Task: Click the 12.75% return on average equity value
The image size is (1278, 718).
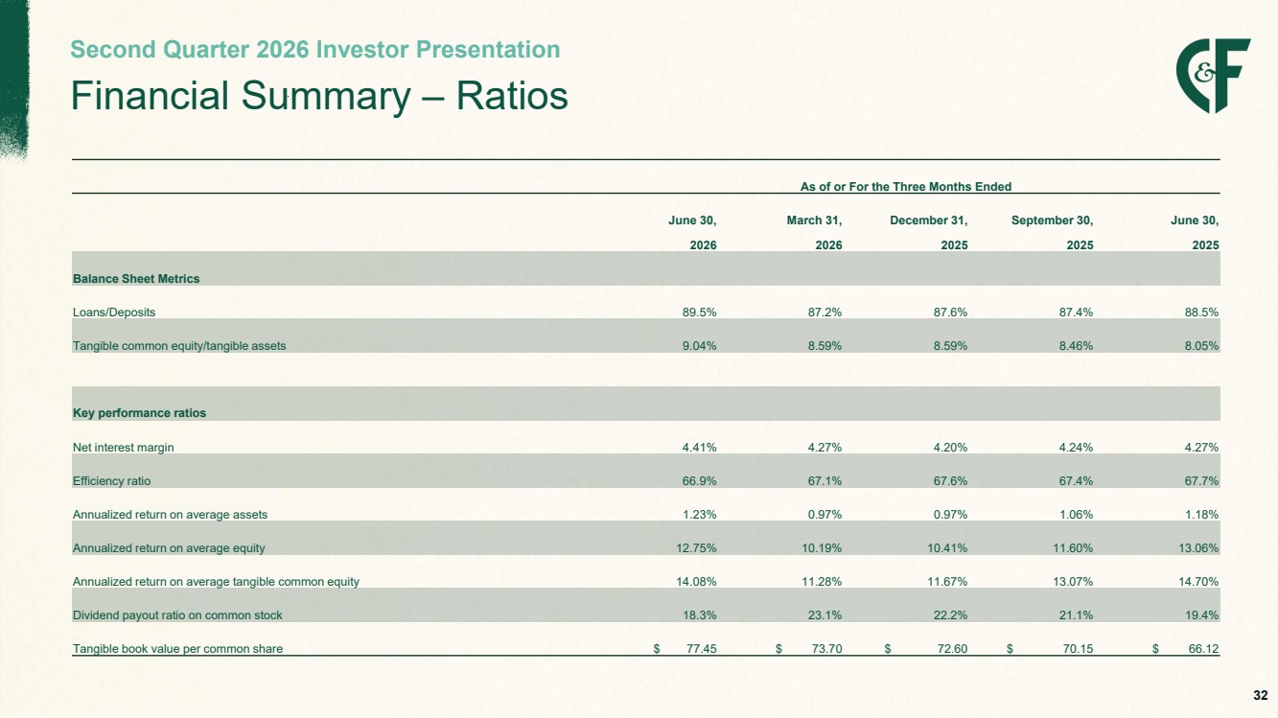Action: (x=695, y=548)
